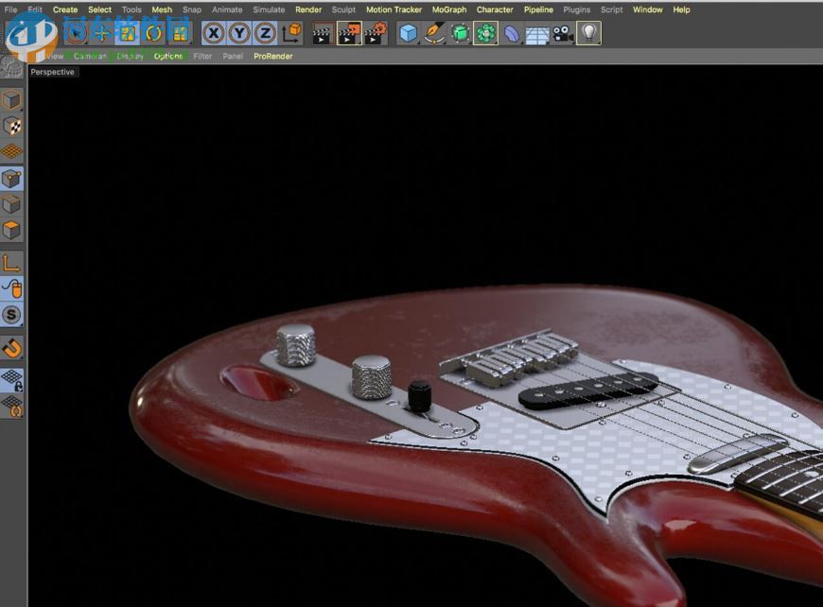Expand the primitive objects flyout on the Cube icon
The image size is (823, 607).
[x=417, y=42]
